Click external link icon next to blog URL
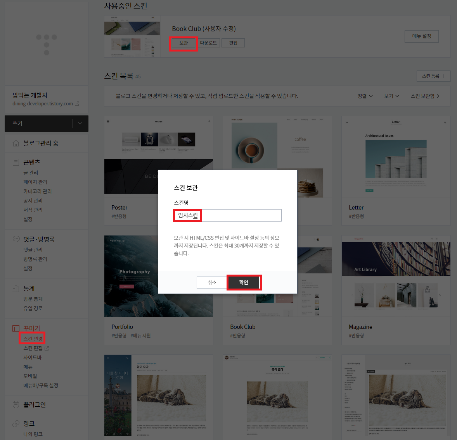 77,103
